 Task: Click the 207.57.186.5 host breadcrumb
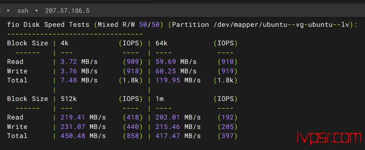click(x=67, y=11)
